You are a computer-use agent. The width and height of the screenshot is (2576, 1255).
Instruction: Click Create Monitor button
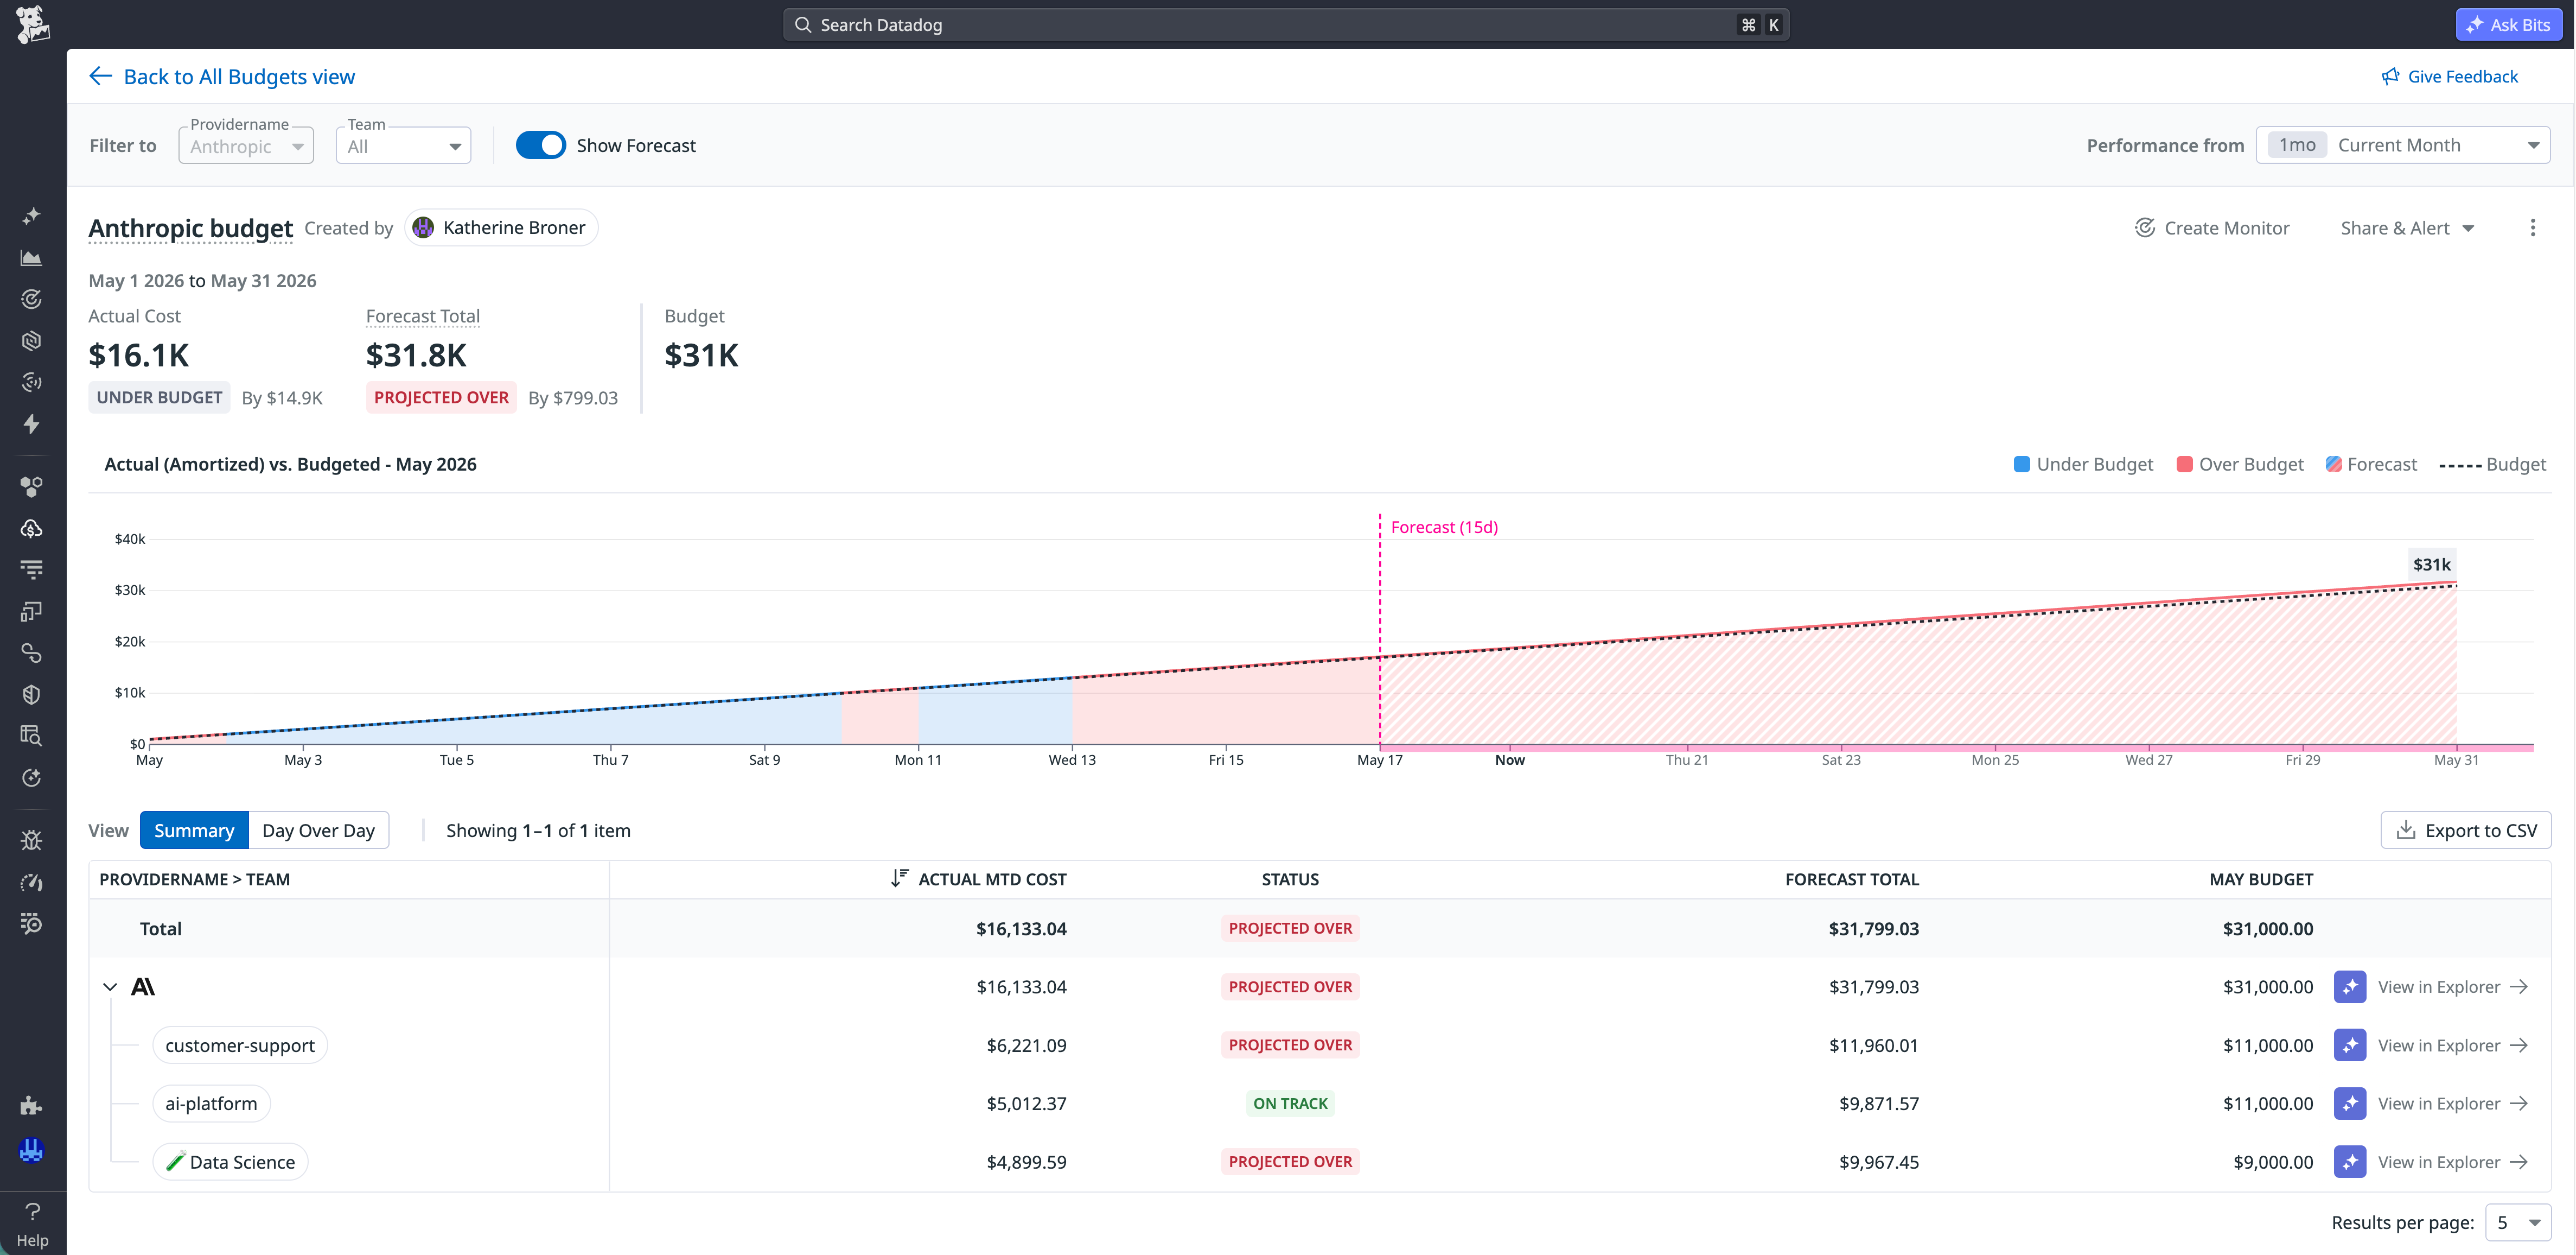coord(2212,228)
